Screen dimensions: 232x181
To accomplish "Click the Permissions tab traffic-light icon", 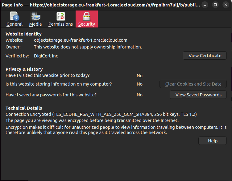I will click(60, 16).
